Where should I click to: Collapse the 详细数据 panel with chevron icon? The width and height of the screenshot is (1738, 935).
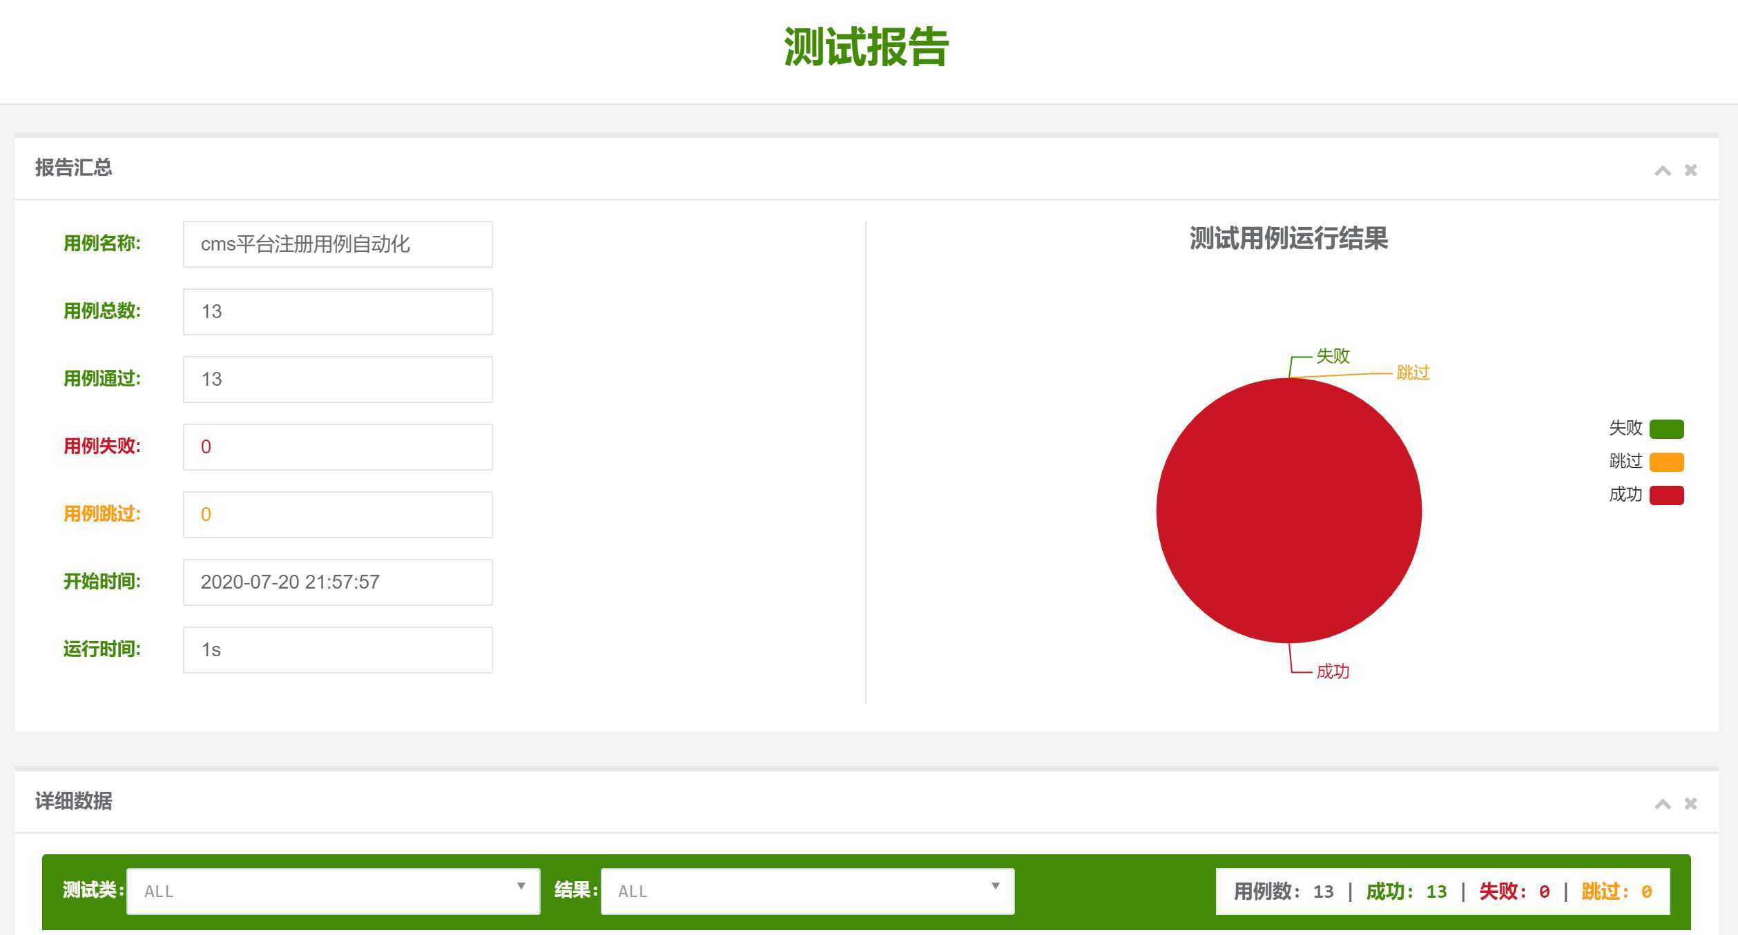1662,804
